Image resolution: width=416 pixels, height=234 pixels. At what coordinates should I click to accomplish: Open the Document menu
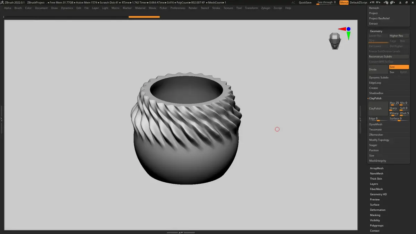coord(41,8)
